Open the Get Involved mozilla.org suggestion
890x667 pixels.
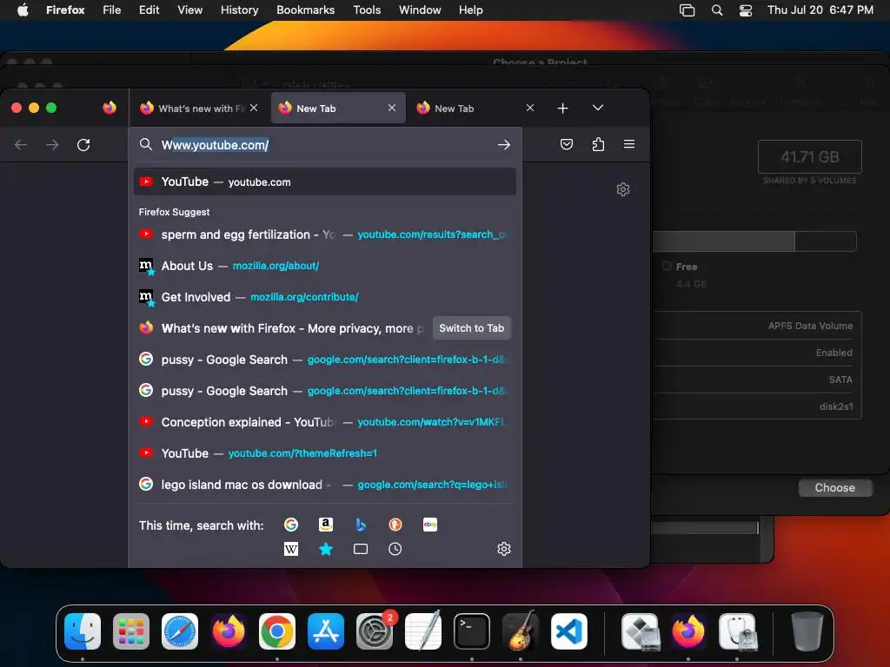[x=325, y=297]
